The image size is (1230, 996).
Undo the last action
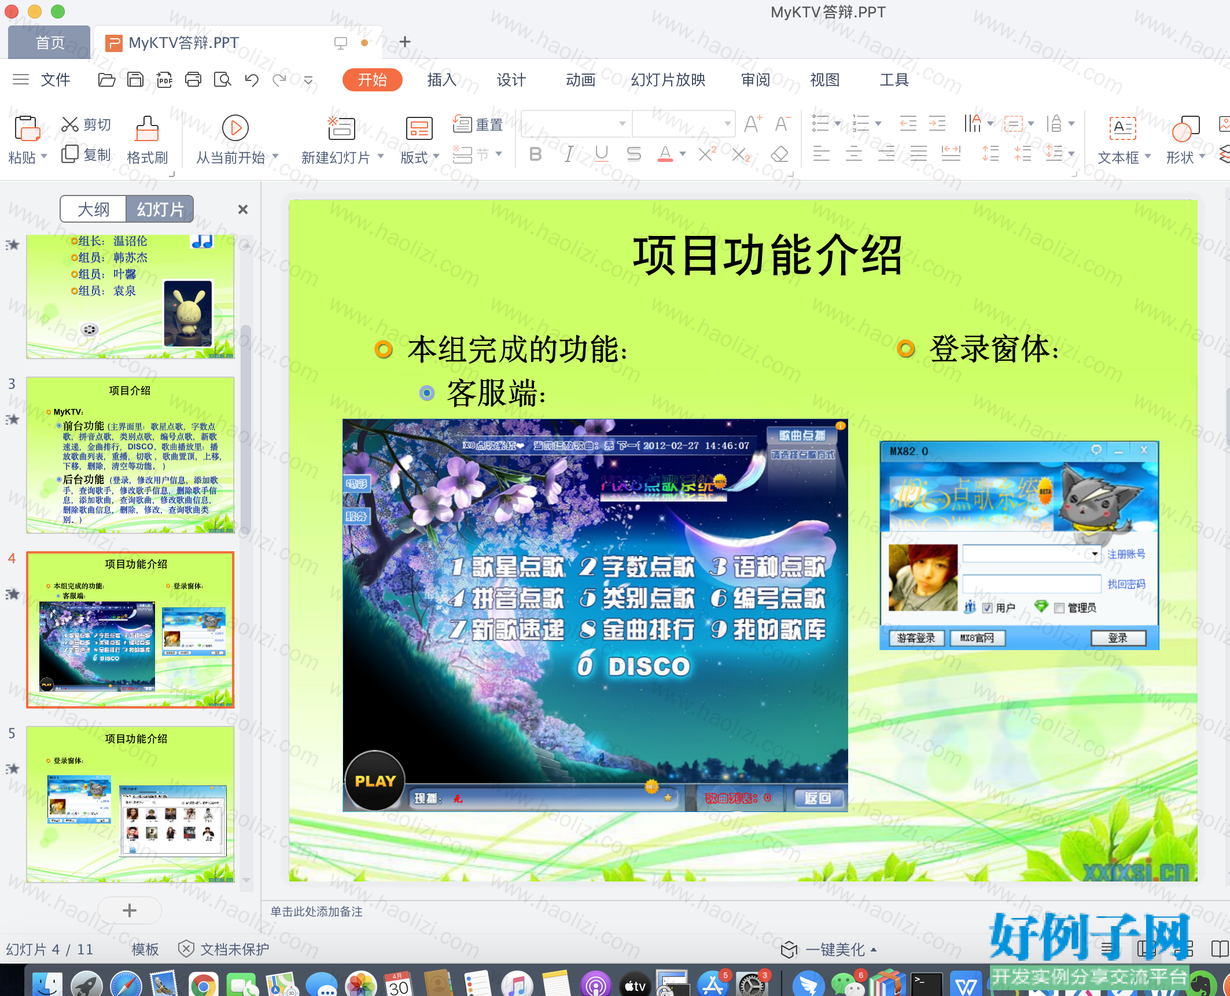tap(252, 80)
